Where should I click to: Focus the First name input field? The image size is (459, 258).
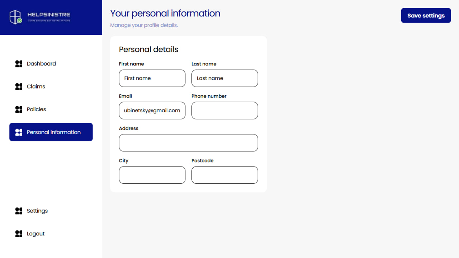pyautogui.click(x=152, y=78)
